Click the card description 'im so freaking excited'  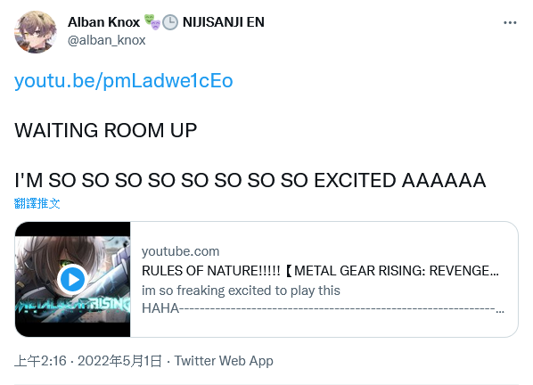(241, 291)
